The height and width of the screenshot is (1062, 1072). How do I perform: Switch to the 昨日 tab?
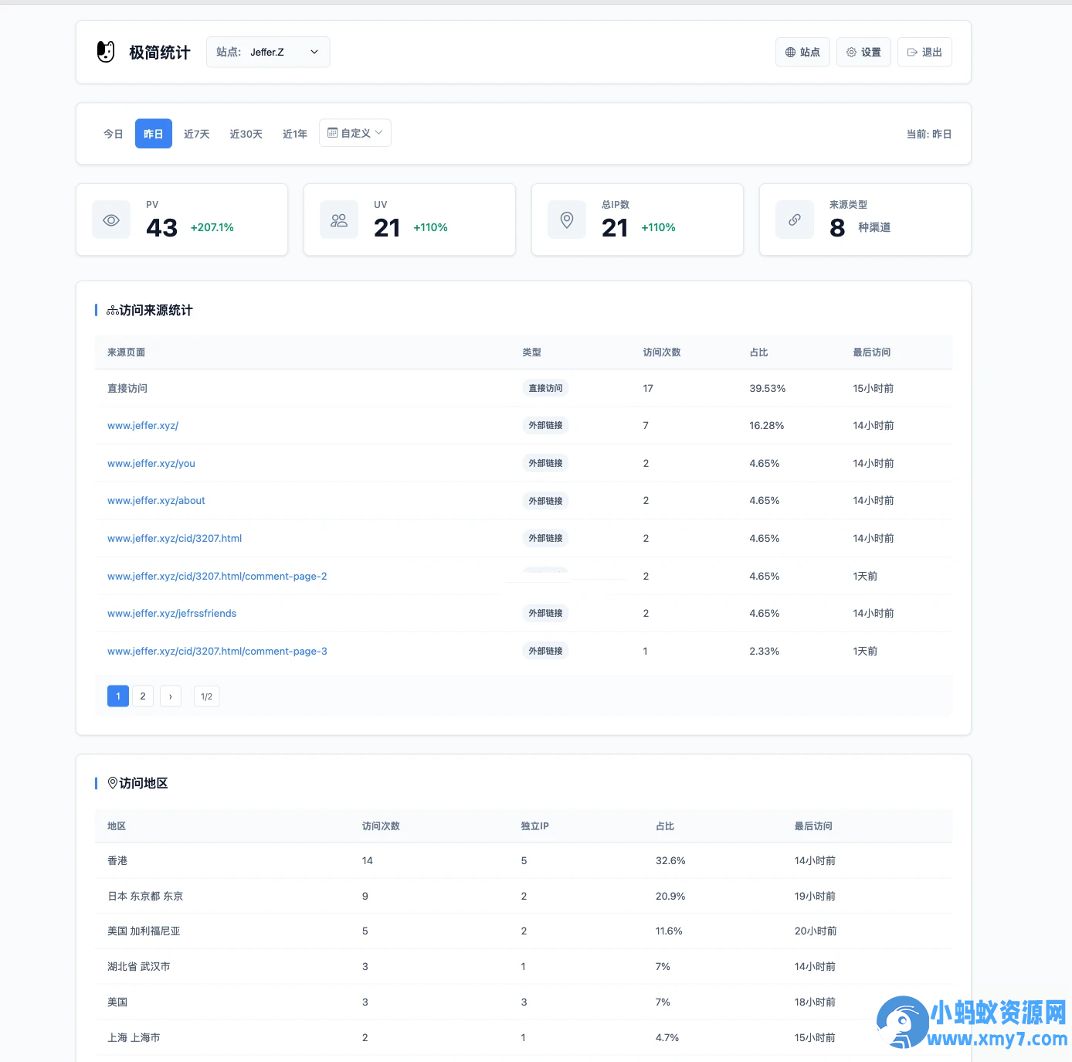(153, 134)
